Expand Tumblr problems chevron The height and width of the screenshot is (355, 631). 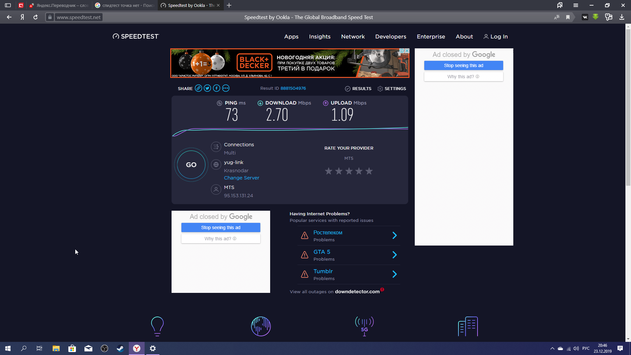[x=395, y=274]
